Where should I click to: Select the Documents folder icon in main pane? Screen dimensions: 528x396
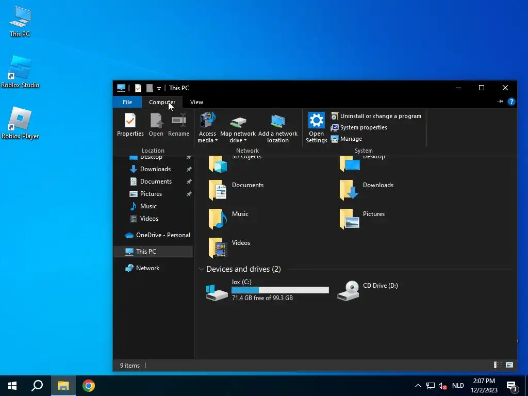pos(218,190)
